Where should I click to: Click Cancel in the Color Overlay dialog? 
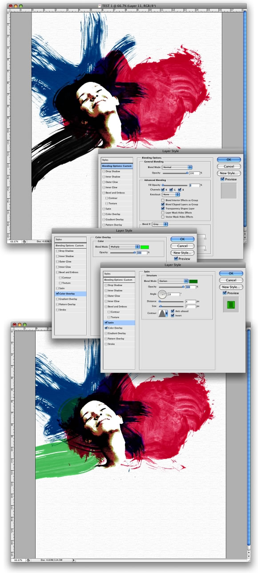point(182,246)
